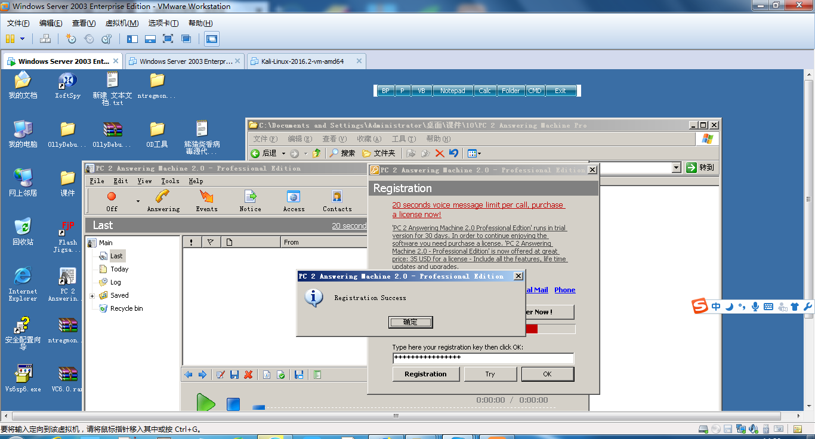Screen dimensions: 815x439
Task: Click the blue undo arrow in Explorer toolbar
Action: (x=453, y=153)
